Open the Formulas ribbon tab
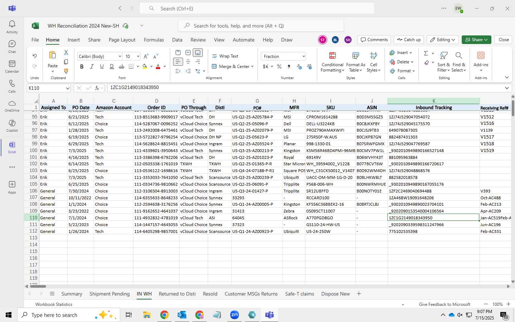515x322 pixels. 154,40
